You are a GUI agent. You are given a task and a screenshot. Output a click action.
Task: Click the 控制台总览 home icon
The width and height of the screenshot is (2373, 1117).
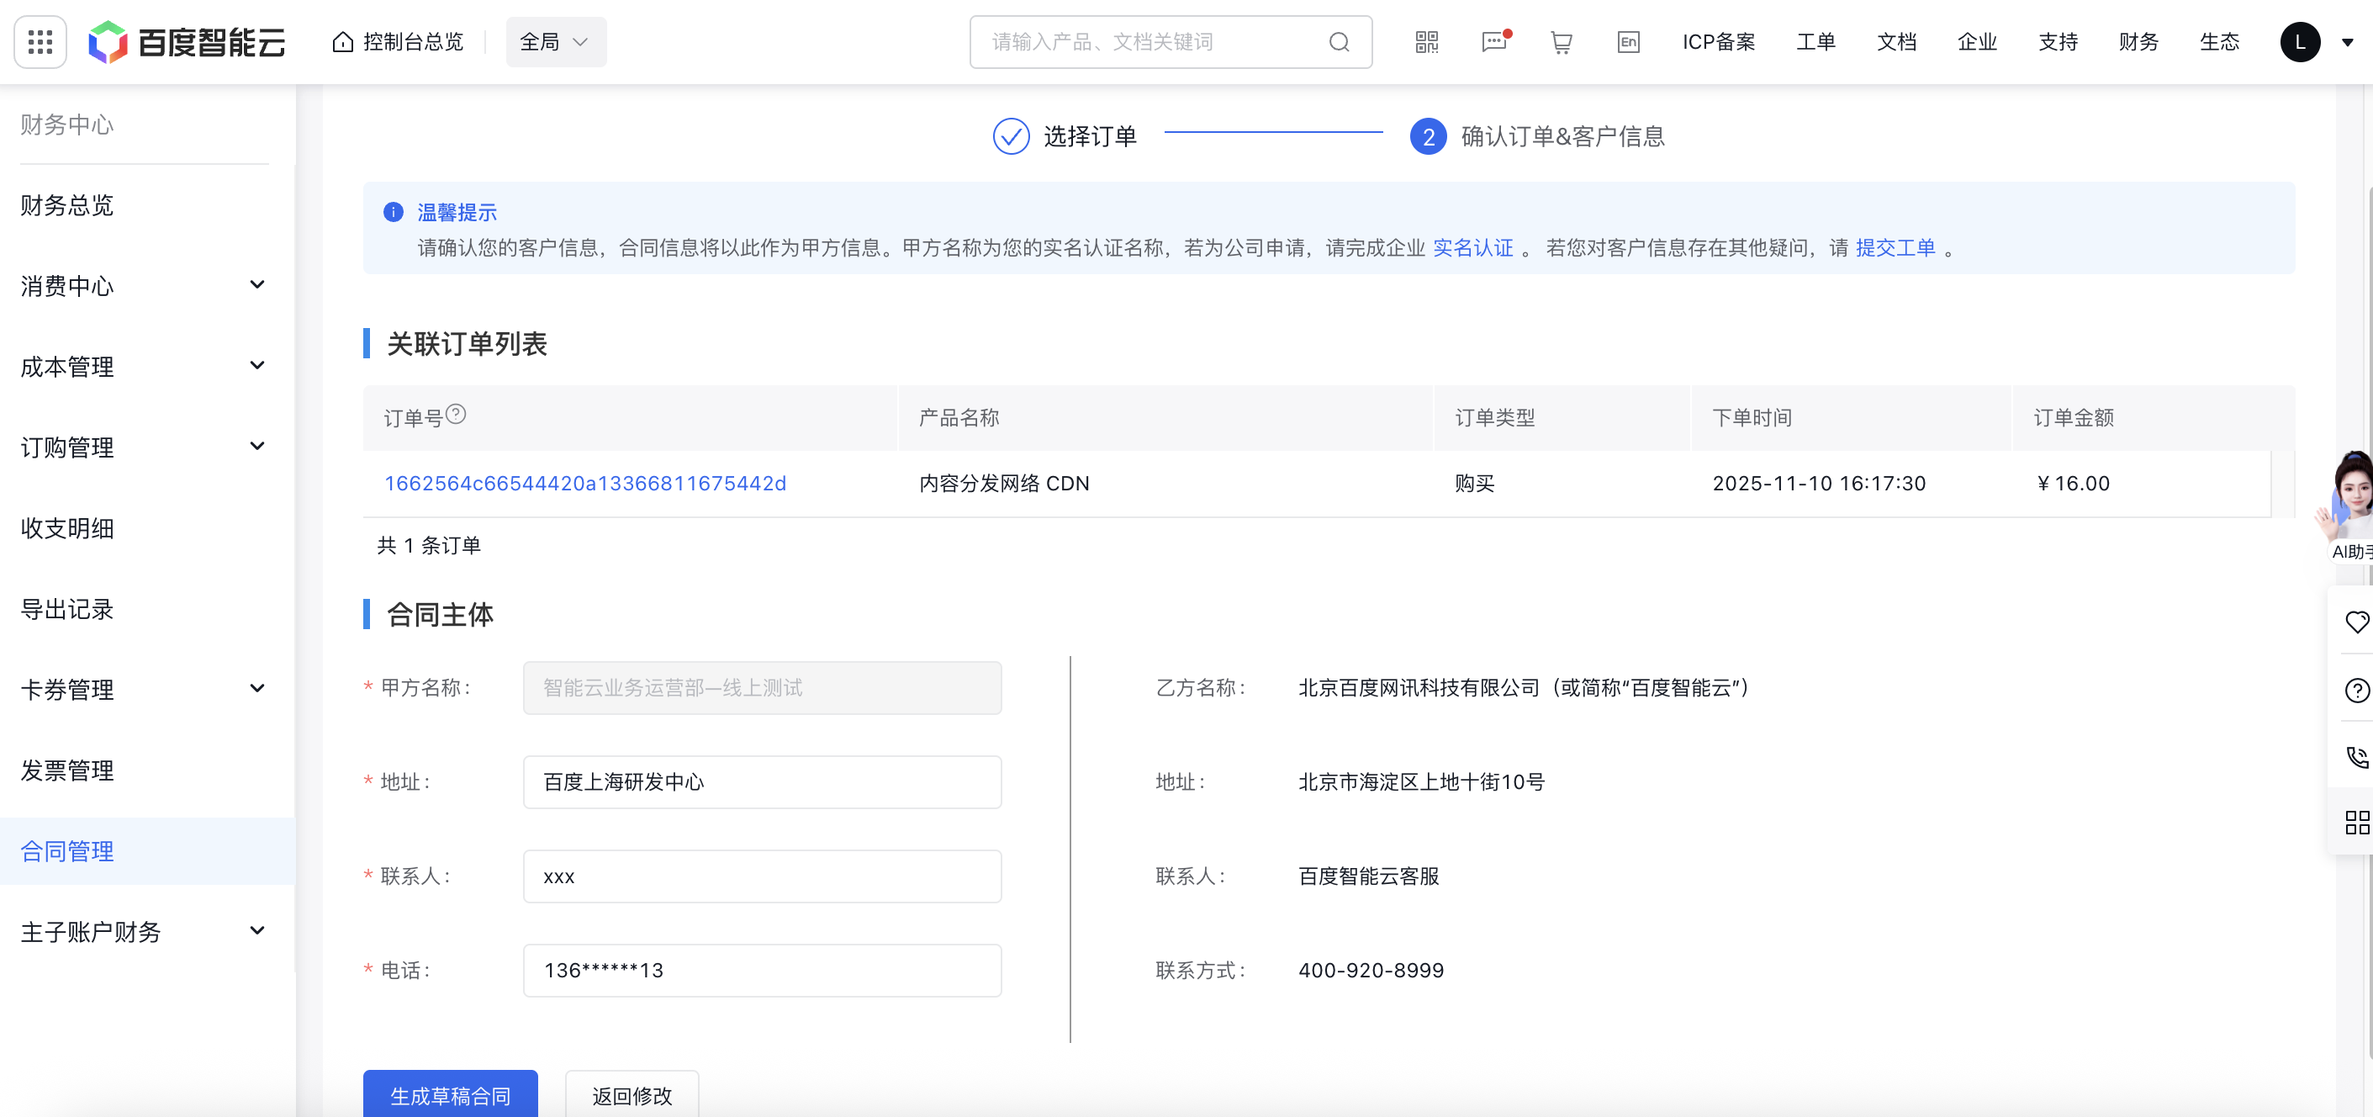click(x=343, y=40)
